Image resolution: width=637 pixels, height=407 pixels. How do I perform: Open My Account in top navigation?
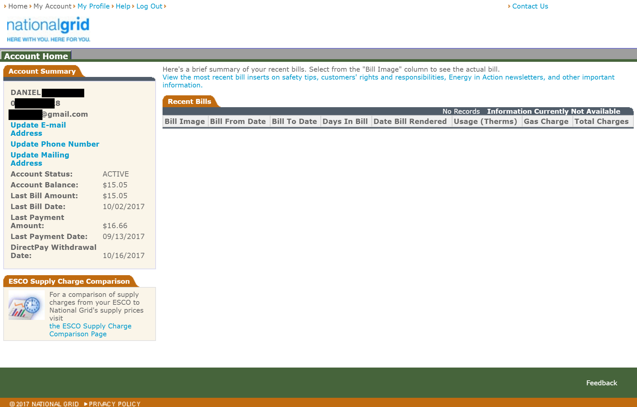[52, 6]
